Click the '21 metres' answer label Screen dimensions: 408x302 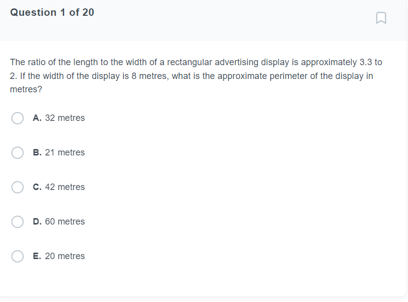click(x=65, y=152)
